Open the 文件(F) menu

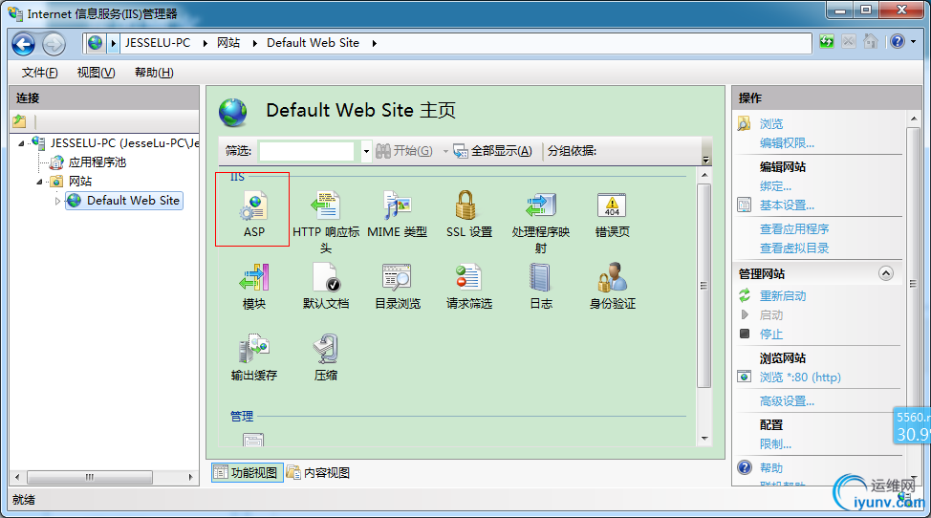(40, 73)
